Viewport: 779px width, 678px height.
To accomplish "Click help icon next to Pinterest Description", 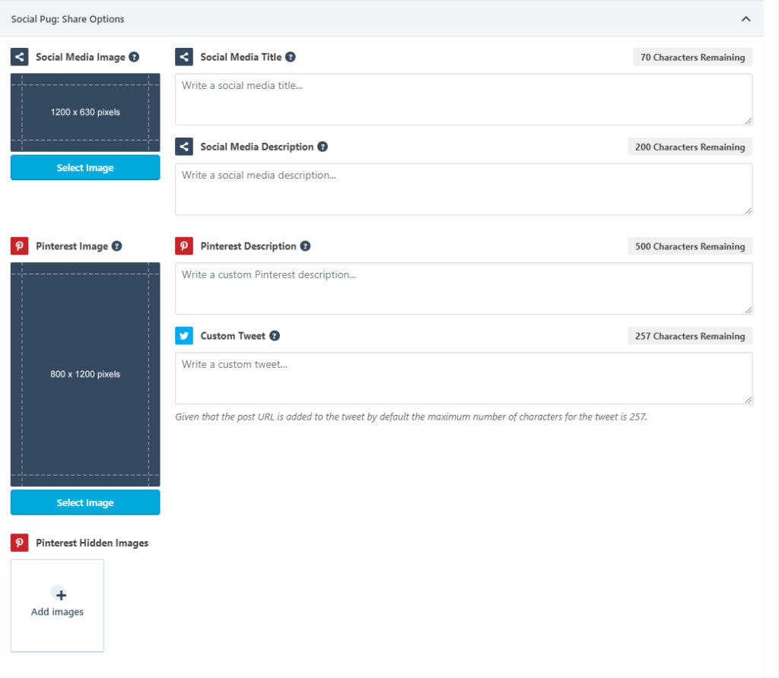I will 305,246.
